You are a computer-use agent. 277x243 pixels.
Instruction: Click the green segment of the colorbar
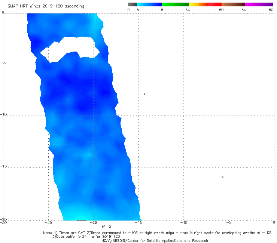click(175, 4)
